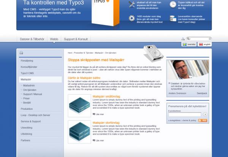
Task: Open the Mailspärr storföretag heading link
Action: point(106,123)
